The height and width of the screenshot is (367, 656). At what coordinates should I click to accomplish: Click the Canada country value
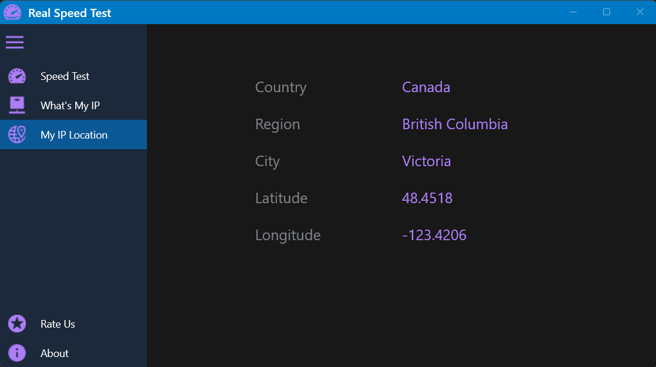426,87
